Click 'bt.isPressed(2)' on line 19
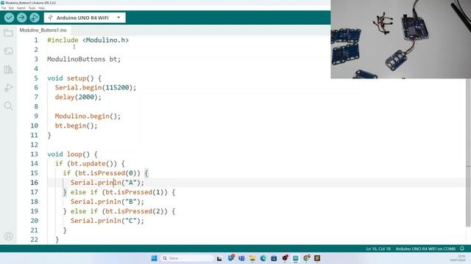Viewport: 471px width, 264px height. coord(134,211)
